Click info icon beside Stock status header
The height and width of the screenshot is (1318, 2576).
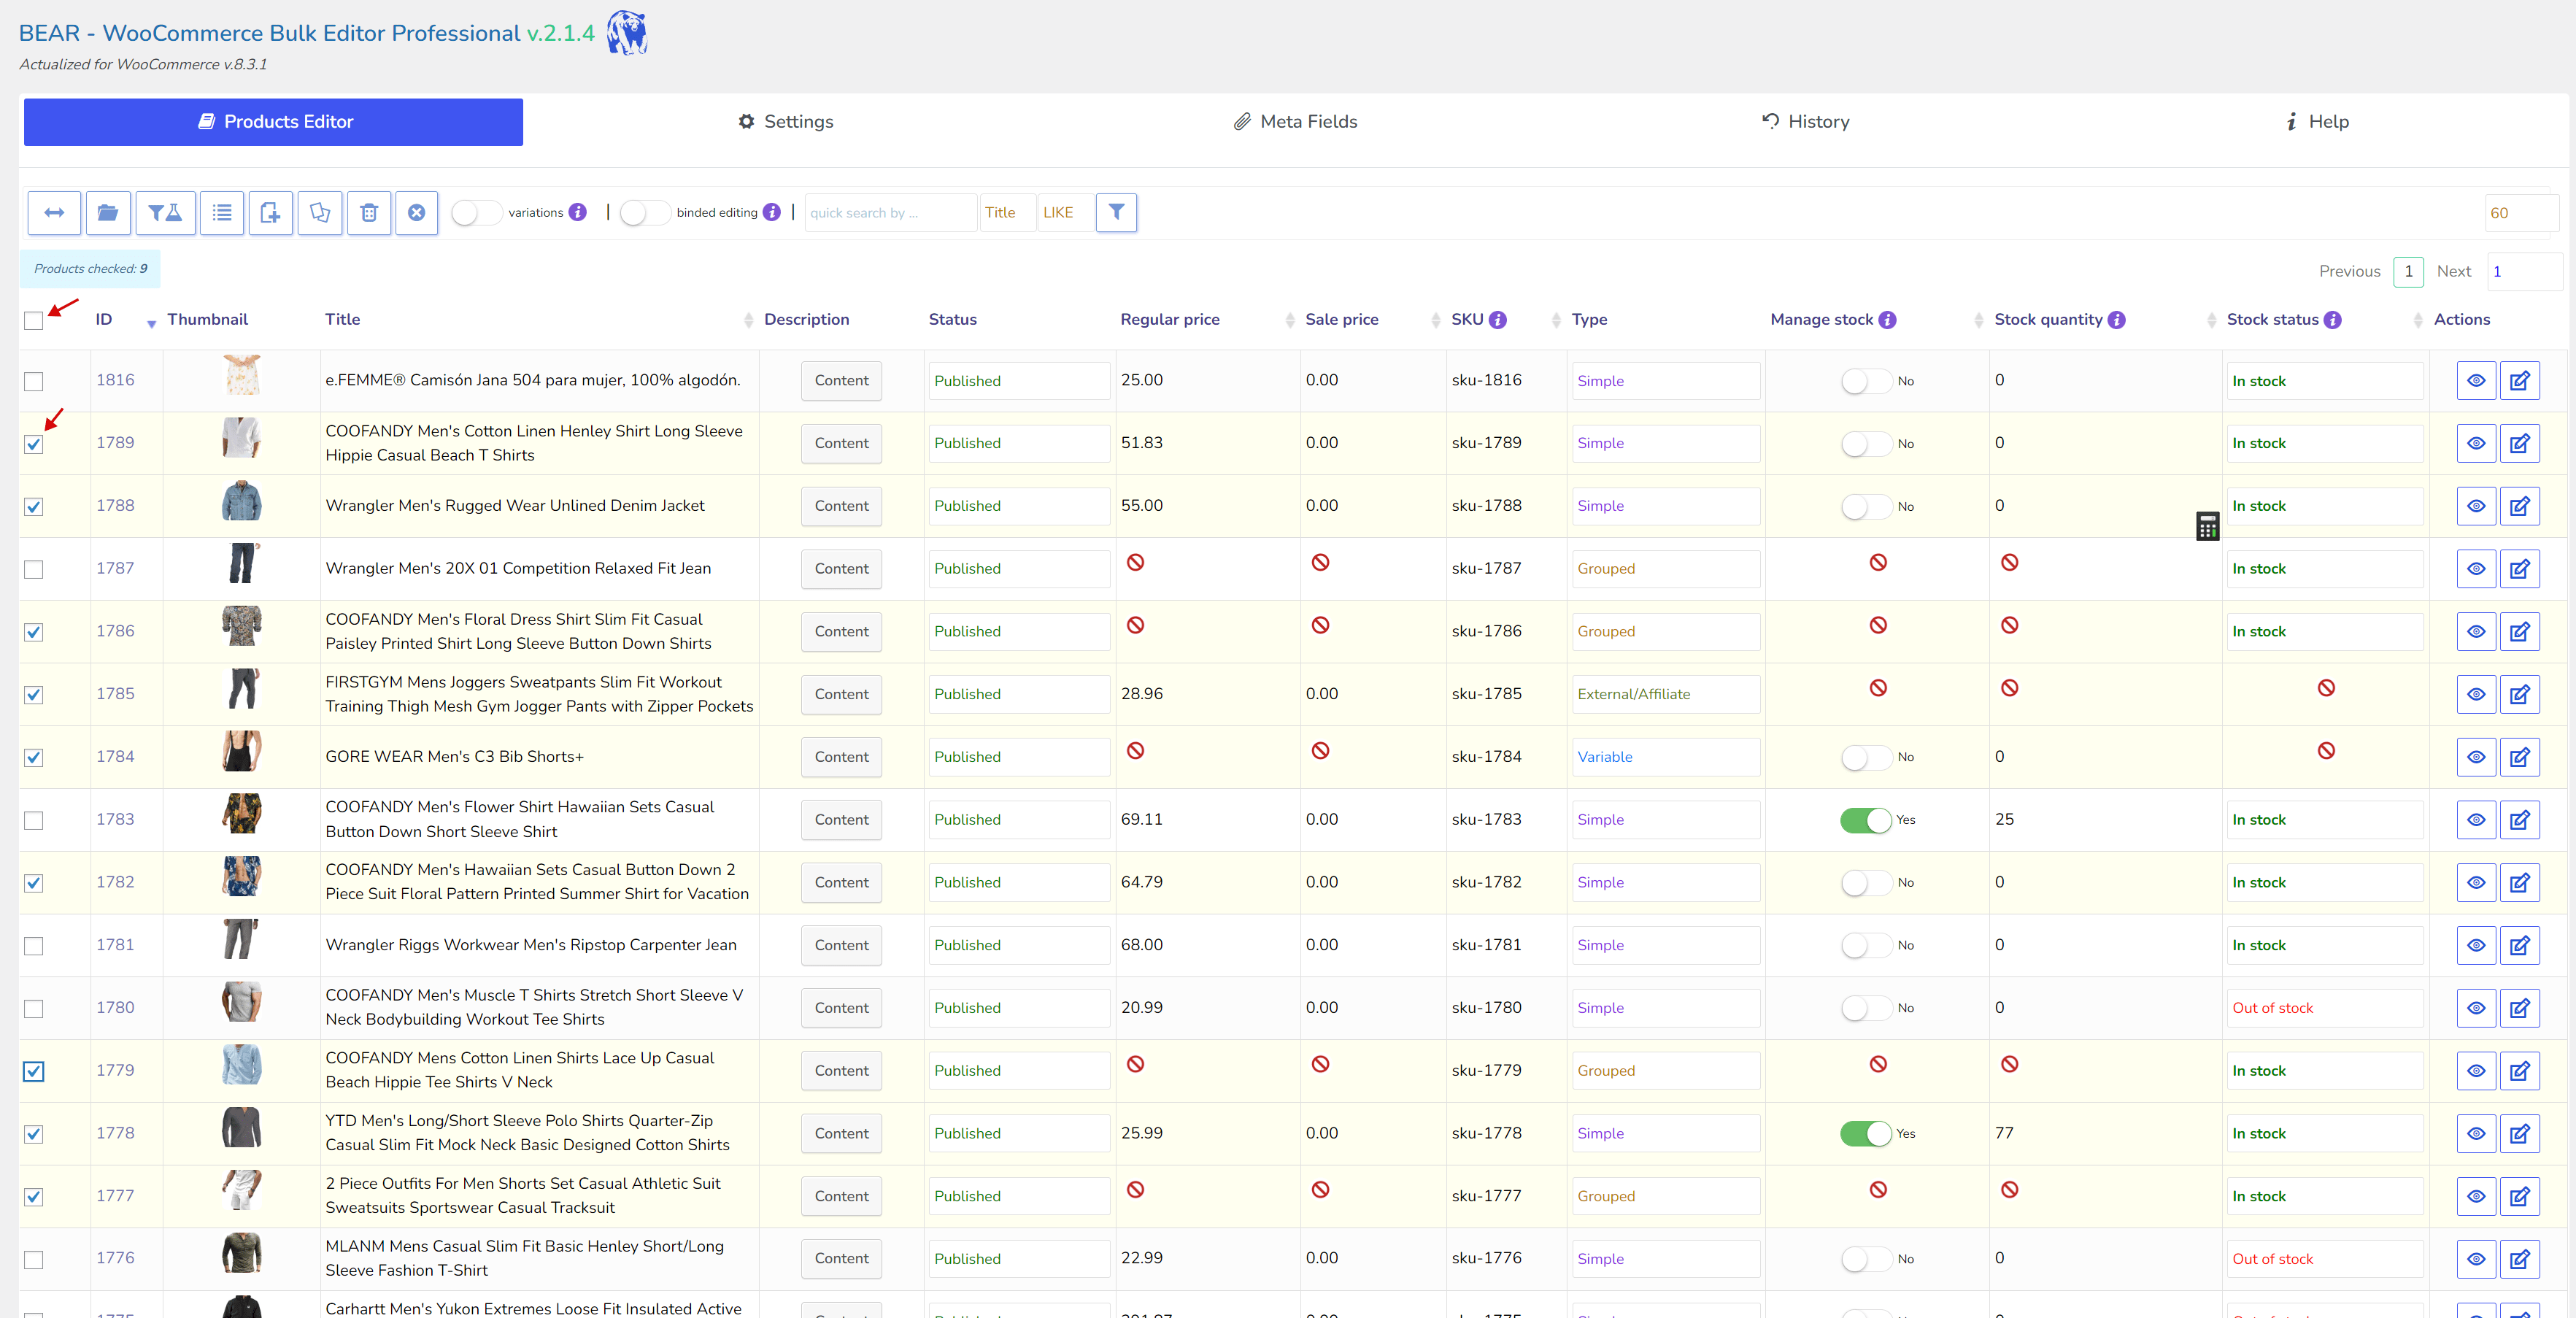(x=2332, y=320)
